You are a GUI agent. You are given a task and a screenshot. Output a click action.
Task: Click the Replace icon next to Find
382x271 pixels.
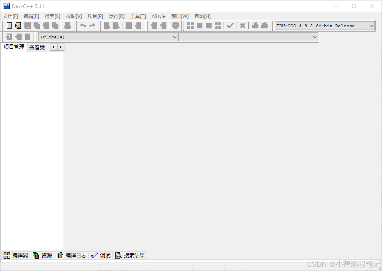coord(116,26)
